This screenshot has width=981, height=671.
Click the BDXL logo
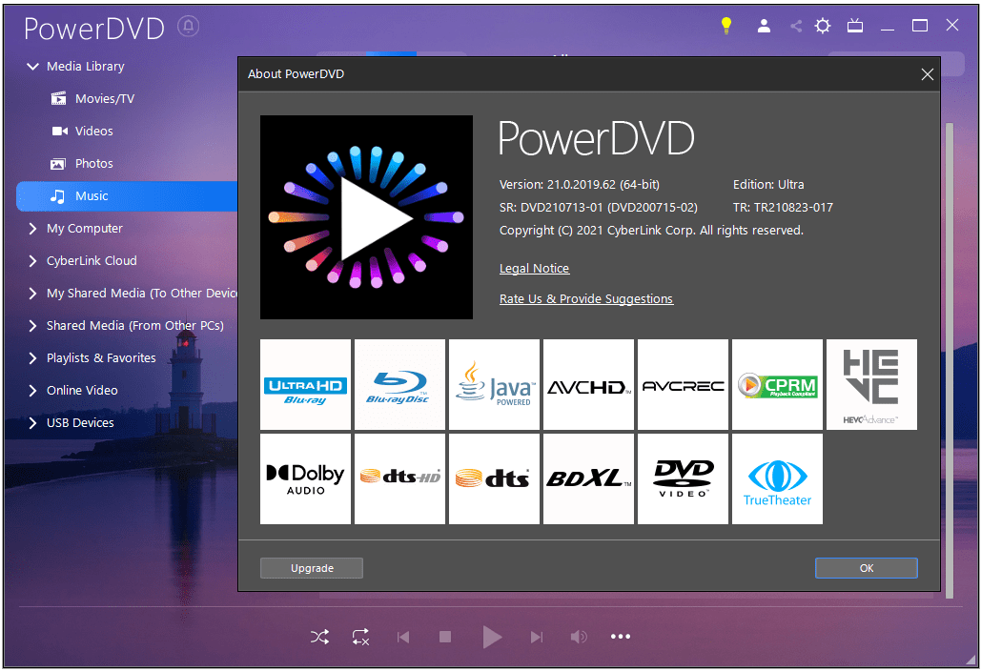point(589,479)
